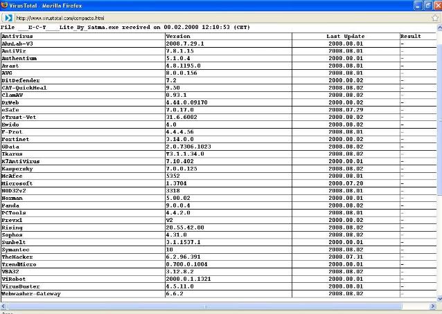This screenshot has height=314, width=442.
Task: Select the K7AntiVirus name
Action: point(21,161)
